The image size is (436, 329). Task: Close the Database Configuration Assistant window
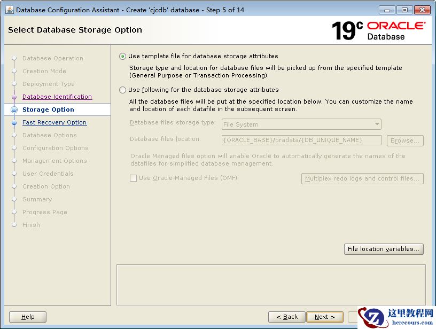click(x=422, y=10)
